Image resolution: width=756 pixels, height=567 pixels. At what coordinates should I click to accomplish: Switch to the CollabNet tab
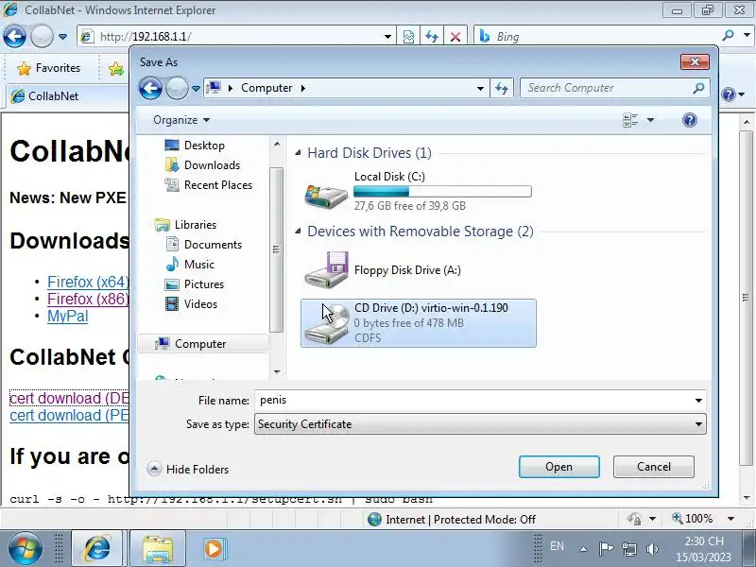[67, 96]
